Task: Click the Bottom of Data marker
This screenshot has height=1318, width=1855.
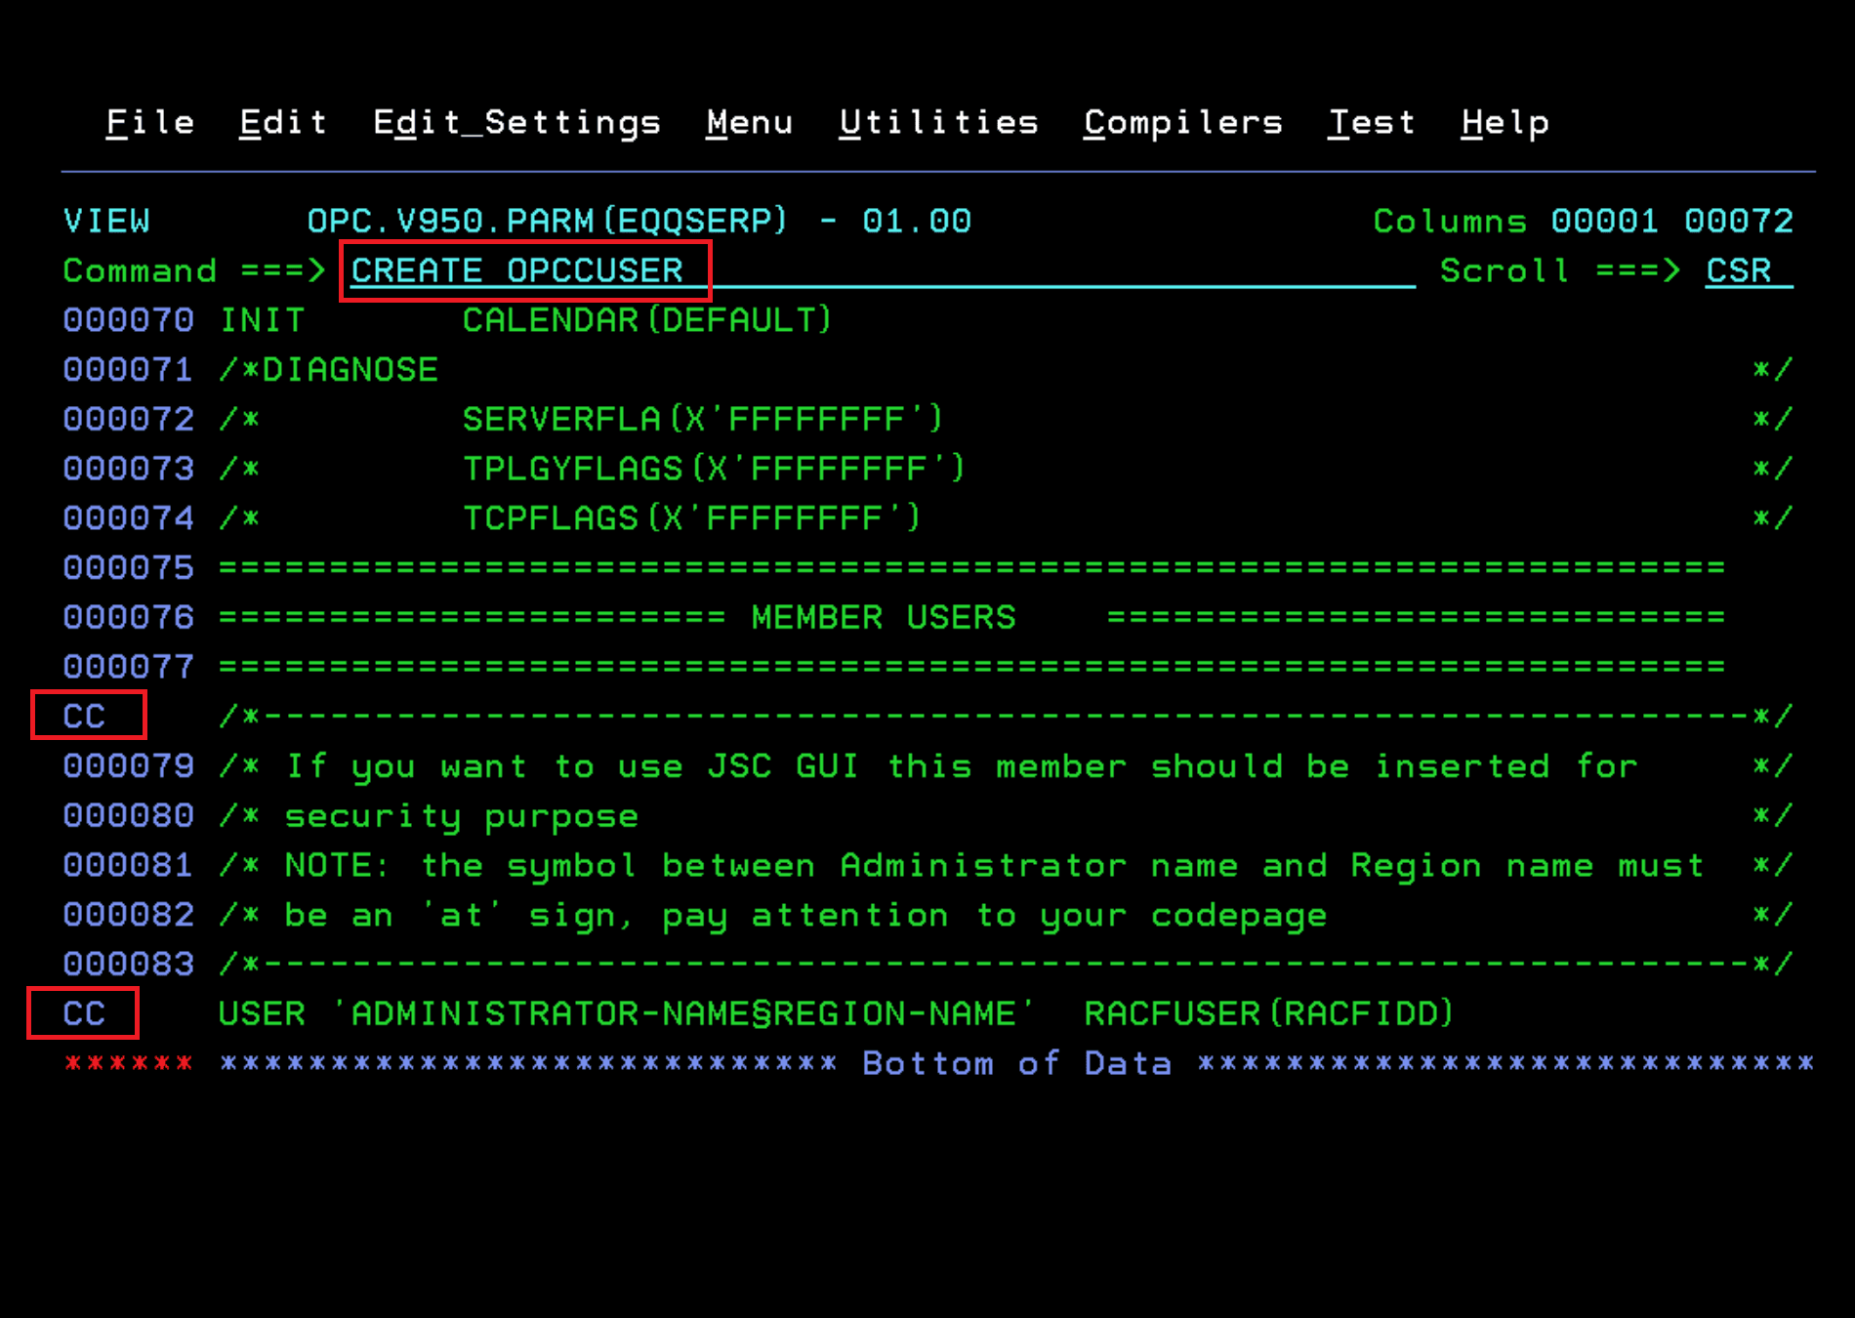Action: click(x=1017, y=1064)
